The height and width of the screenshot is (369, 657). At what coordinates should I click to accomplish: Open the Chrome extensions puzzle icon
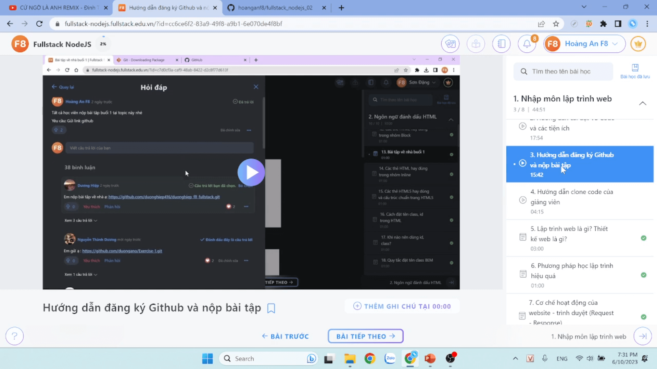tap(603, 24)
